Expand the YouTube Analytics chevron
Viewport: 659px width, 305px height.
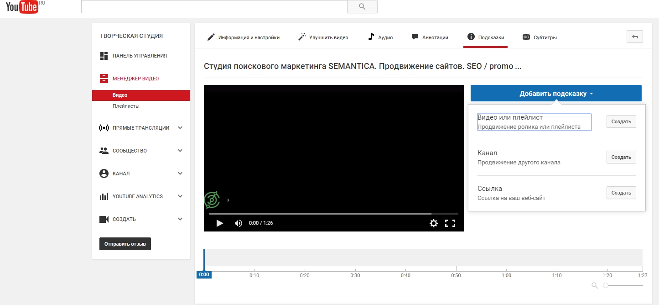tap(180, 196)
